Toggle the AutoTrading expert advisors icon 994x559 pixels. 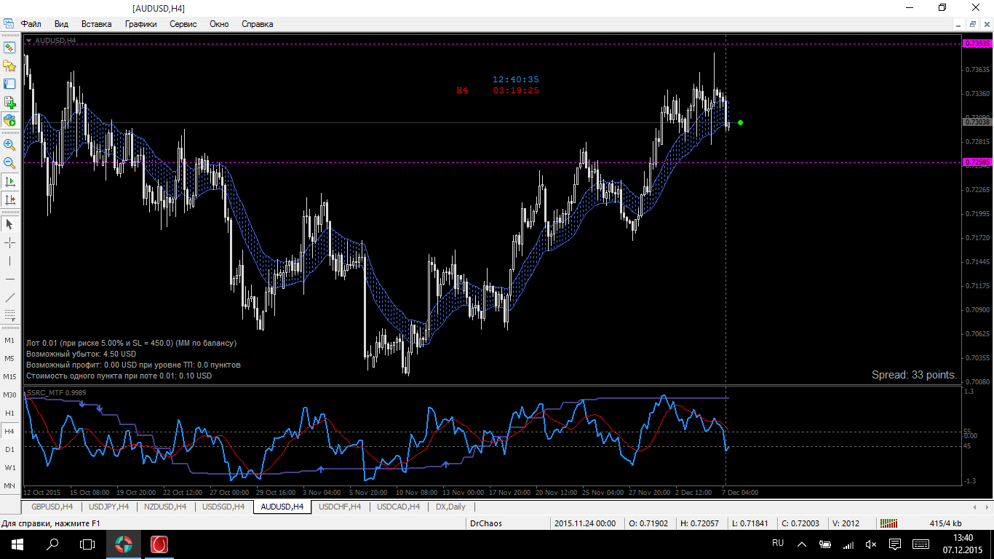tap(9, 120)
